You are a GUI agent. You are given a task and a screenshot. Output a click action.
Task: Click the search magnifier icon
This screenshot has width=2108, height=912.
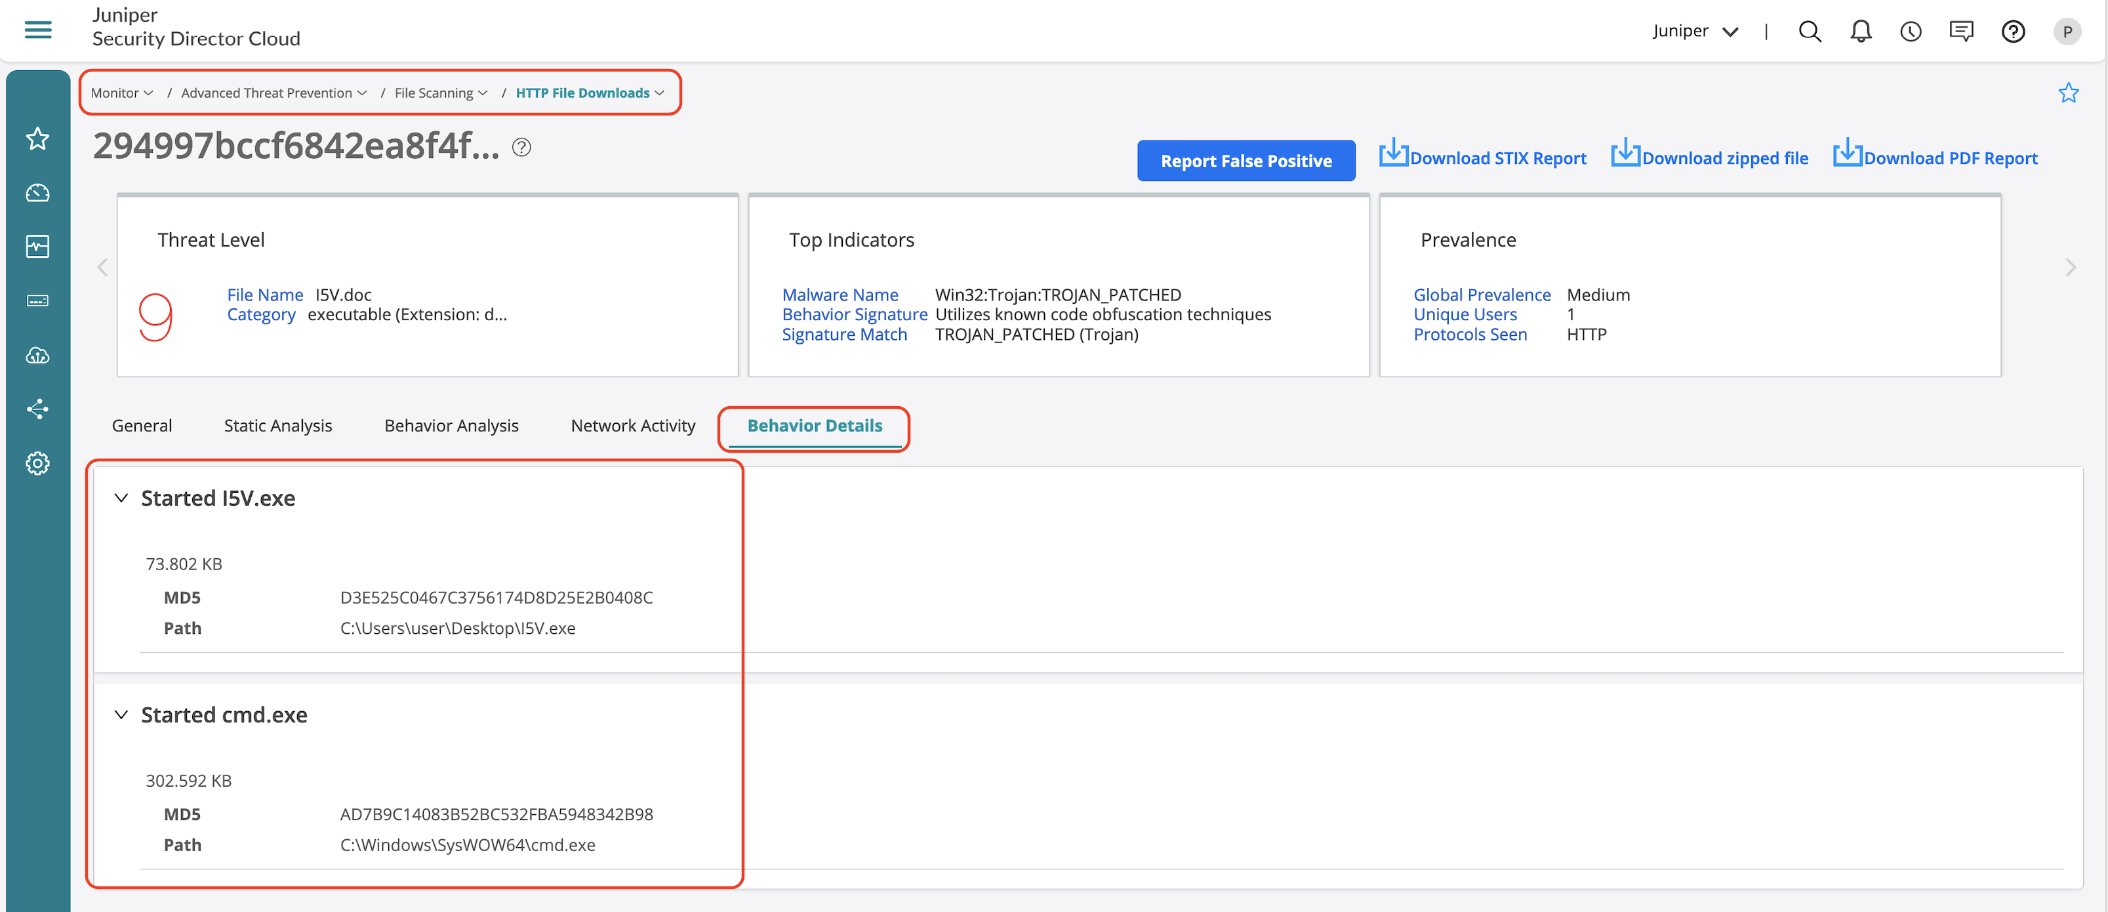click(x=1810, y=31)
